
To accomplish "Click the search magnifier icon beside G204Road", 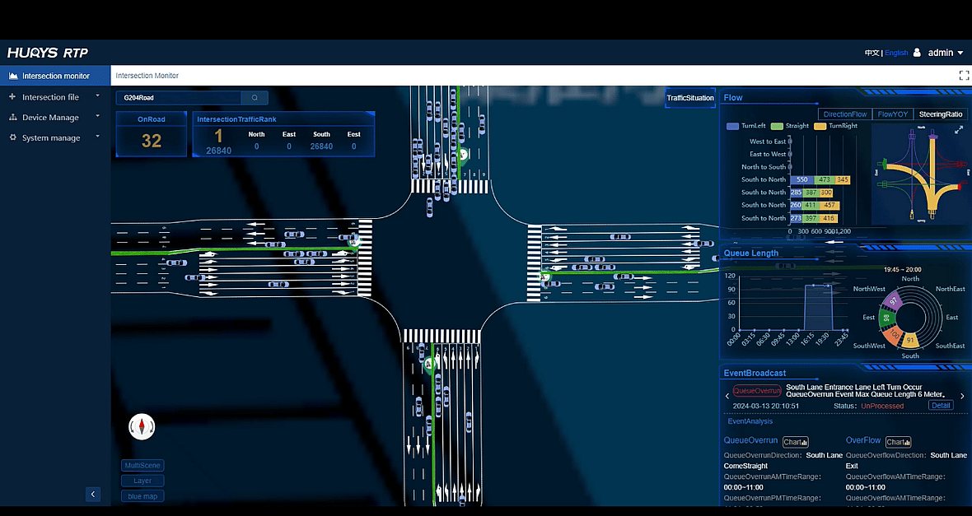I will click(x=255, y=98).
